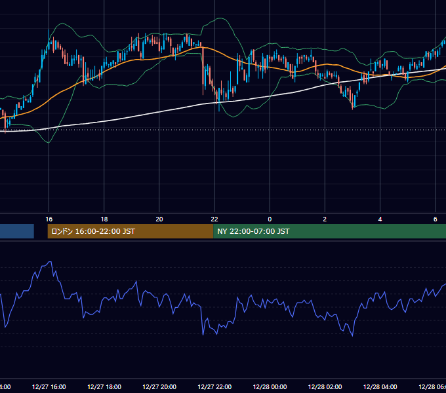Image resolution: width=446 pixels, height=393 pixels.
Task: Click hour label 16 on price chart axis
Action: [49, 219]
